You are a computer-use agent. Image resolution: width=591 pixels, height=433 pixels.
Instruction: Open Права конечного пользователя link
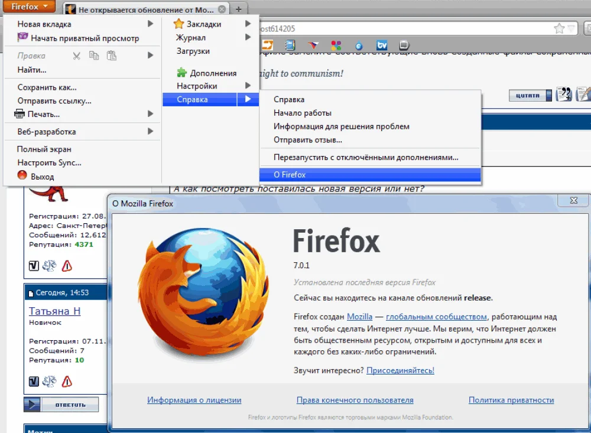(x=355, y=400)
